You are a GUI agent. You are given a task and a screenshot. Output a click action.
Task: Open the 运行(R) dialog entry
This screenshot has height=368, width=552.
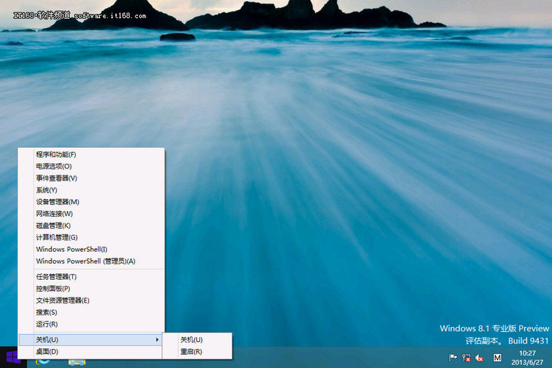click(49, 324)
